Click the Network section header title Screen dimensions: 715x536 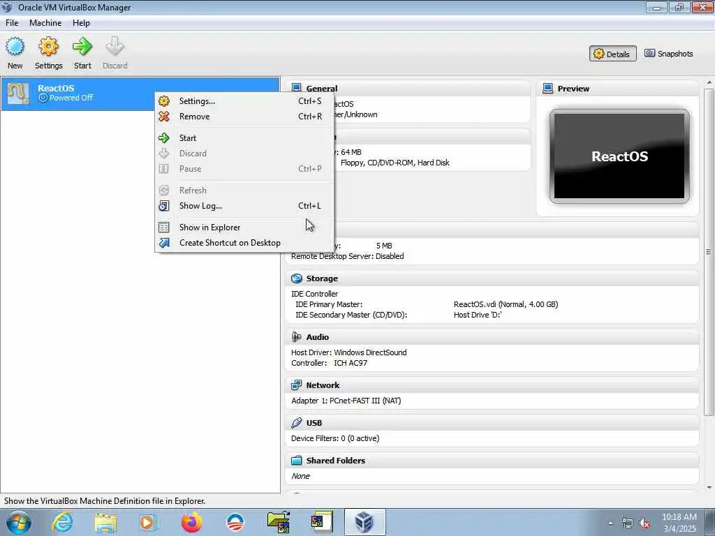click(x=323, y=385)
